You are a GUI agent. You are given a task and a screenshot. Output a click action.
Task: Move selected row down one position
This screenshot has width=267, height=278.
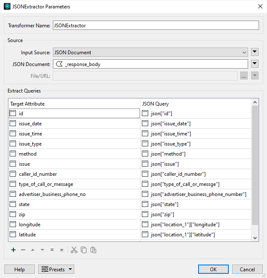point(42,250)
